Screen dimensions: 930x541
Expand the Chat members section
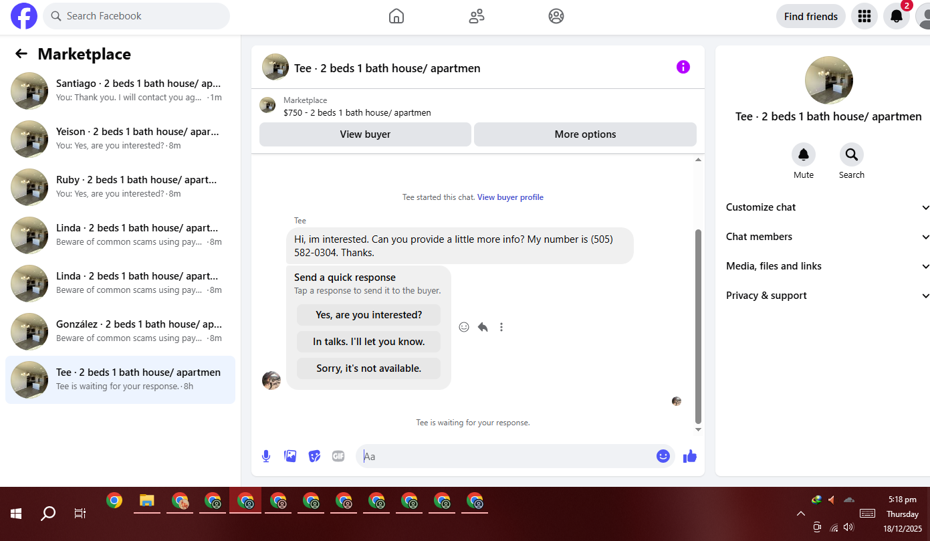tap(827, 237)
